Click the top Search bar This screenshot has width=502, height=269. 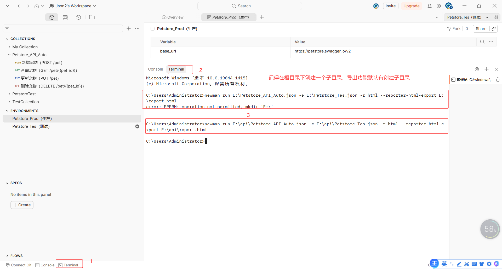pyautogui.click(x=250, y=6)
